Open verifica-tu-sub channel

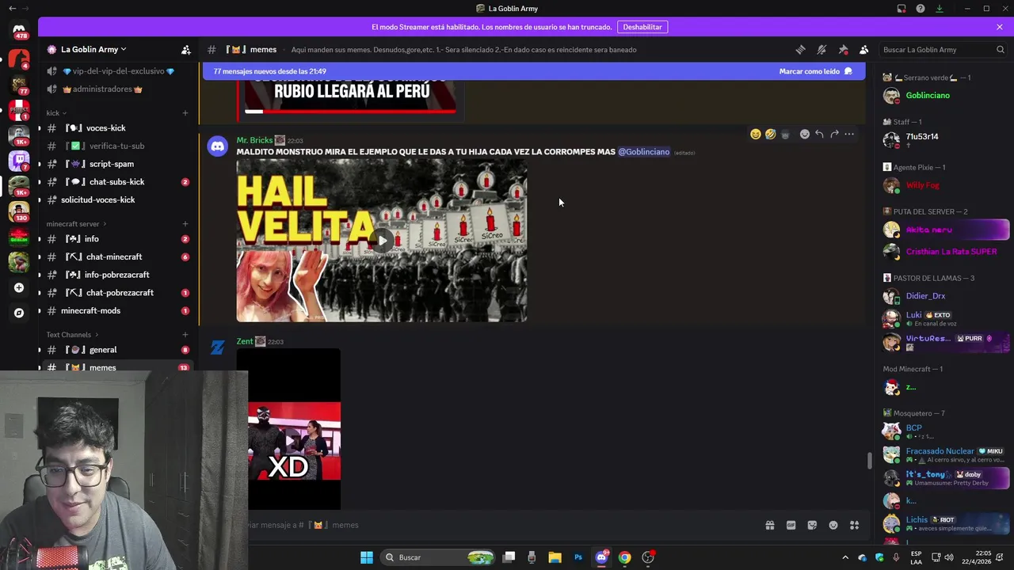(x=116, y=146)
